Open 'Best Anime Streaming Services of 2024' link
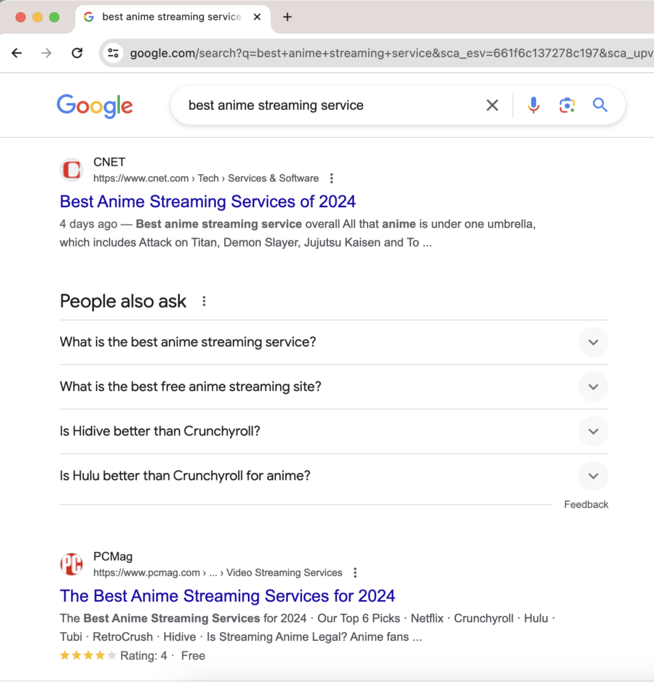This screenshot has height=682, width=654. click(x=207, y=201)
